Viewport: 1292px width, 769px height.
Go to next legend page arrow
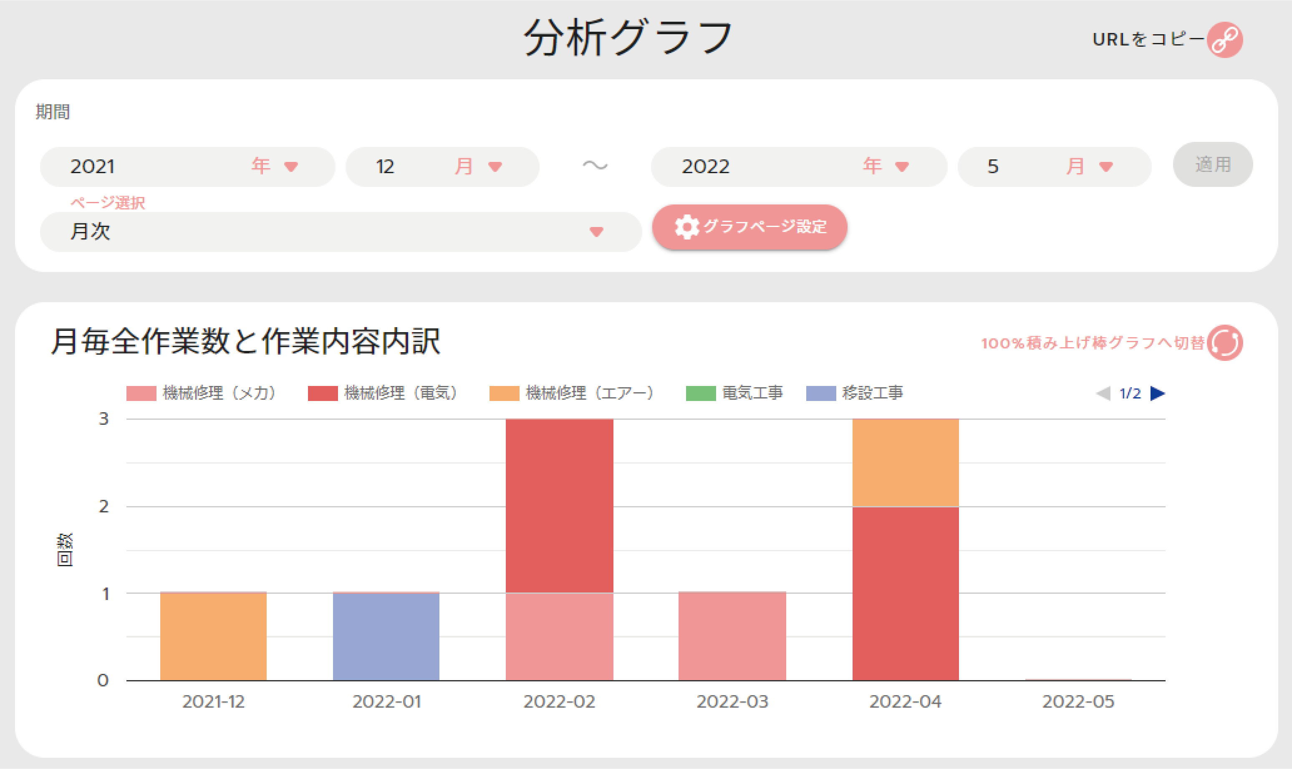pyautogui.click(x=1157, y=393)
